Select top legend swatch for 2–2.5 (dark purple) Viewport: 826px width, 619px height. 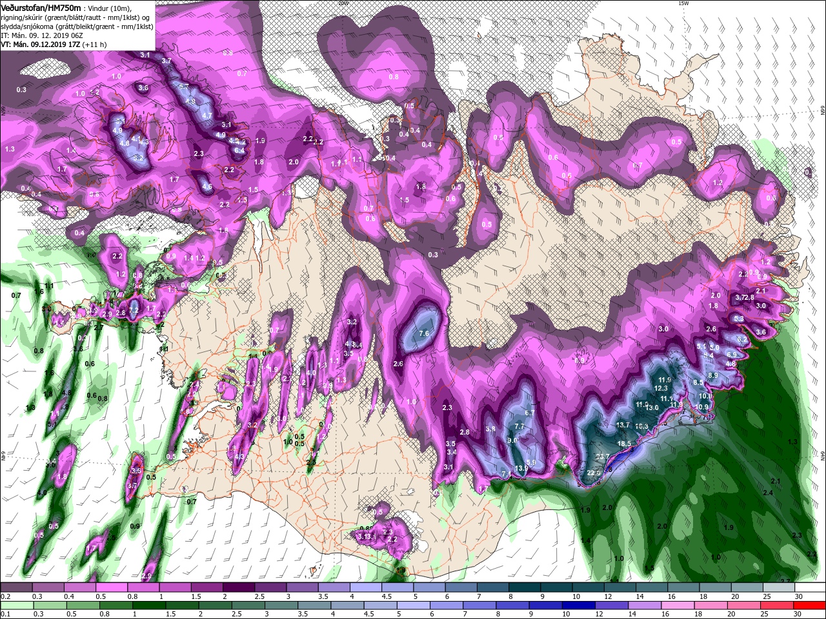(238, 587)
